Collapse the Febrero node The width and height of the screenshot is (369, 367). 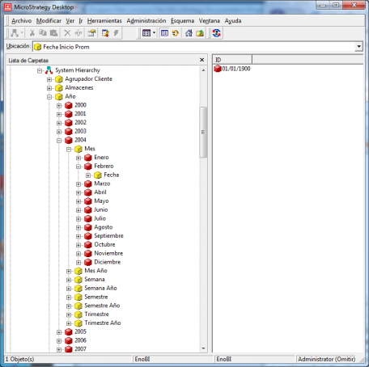[x=78, y=167]
